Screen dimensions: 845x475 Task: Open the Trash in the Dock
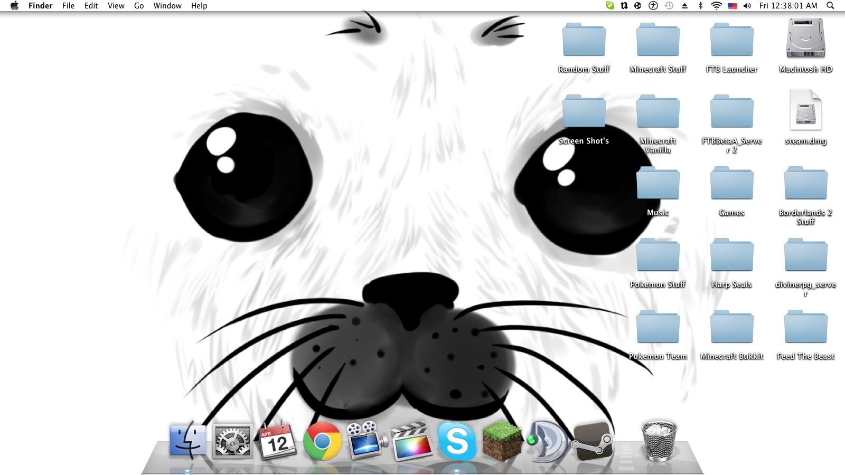tap(659, 440)
